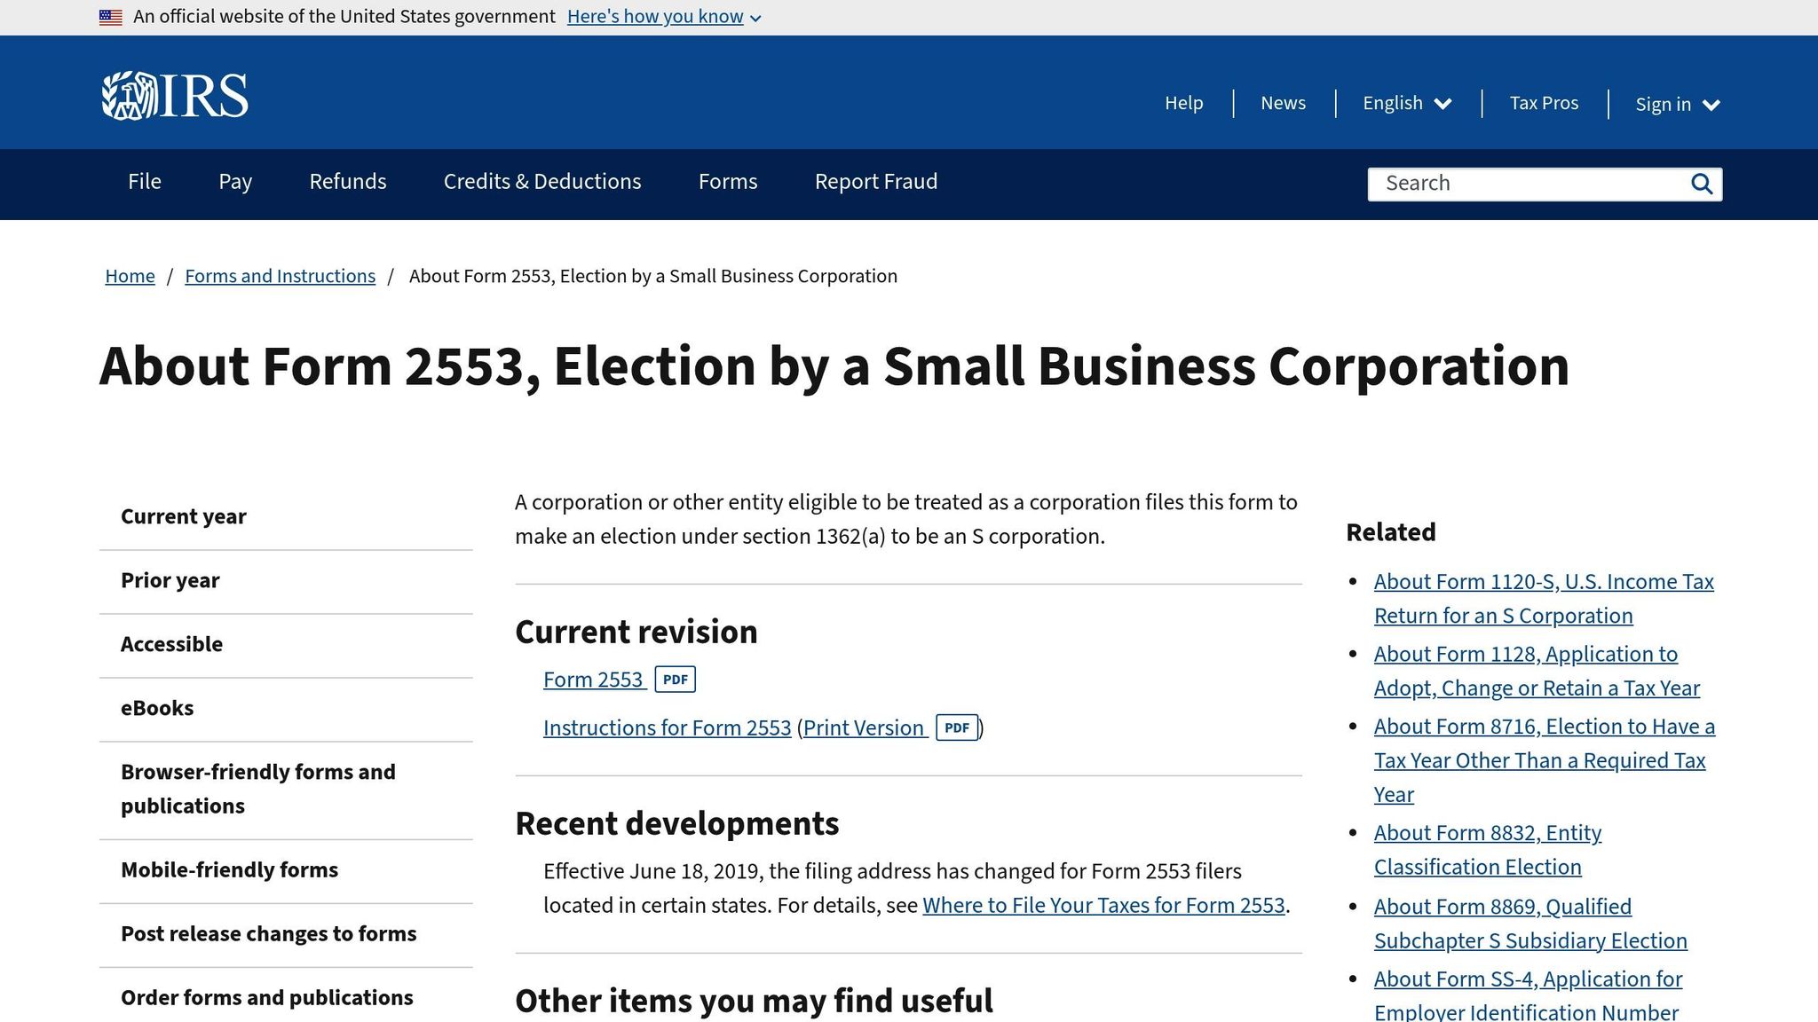Select Prior year in sidebar

170,580
